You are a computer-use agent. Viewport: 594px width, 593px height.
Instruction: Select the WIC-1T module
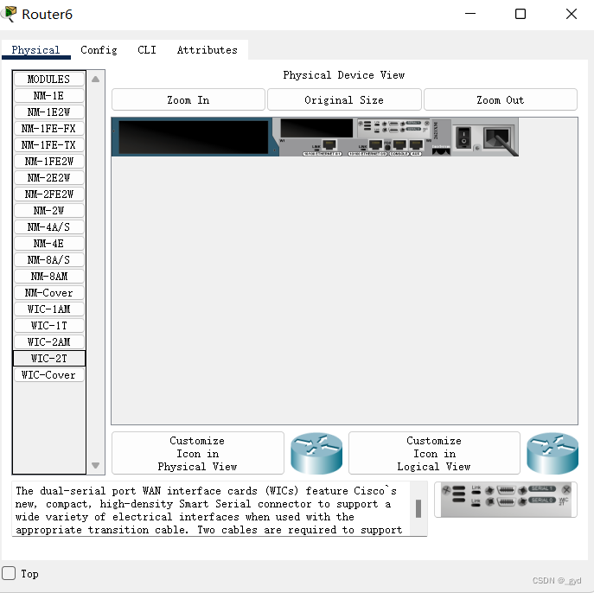[x=49, y=326]
